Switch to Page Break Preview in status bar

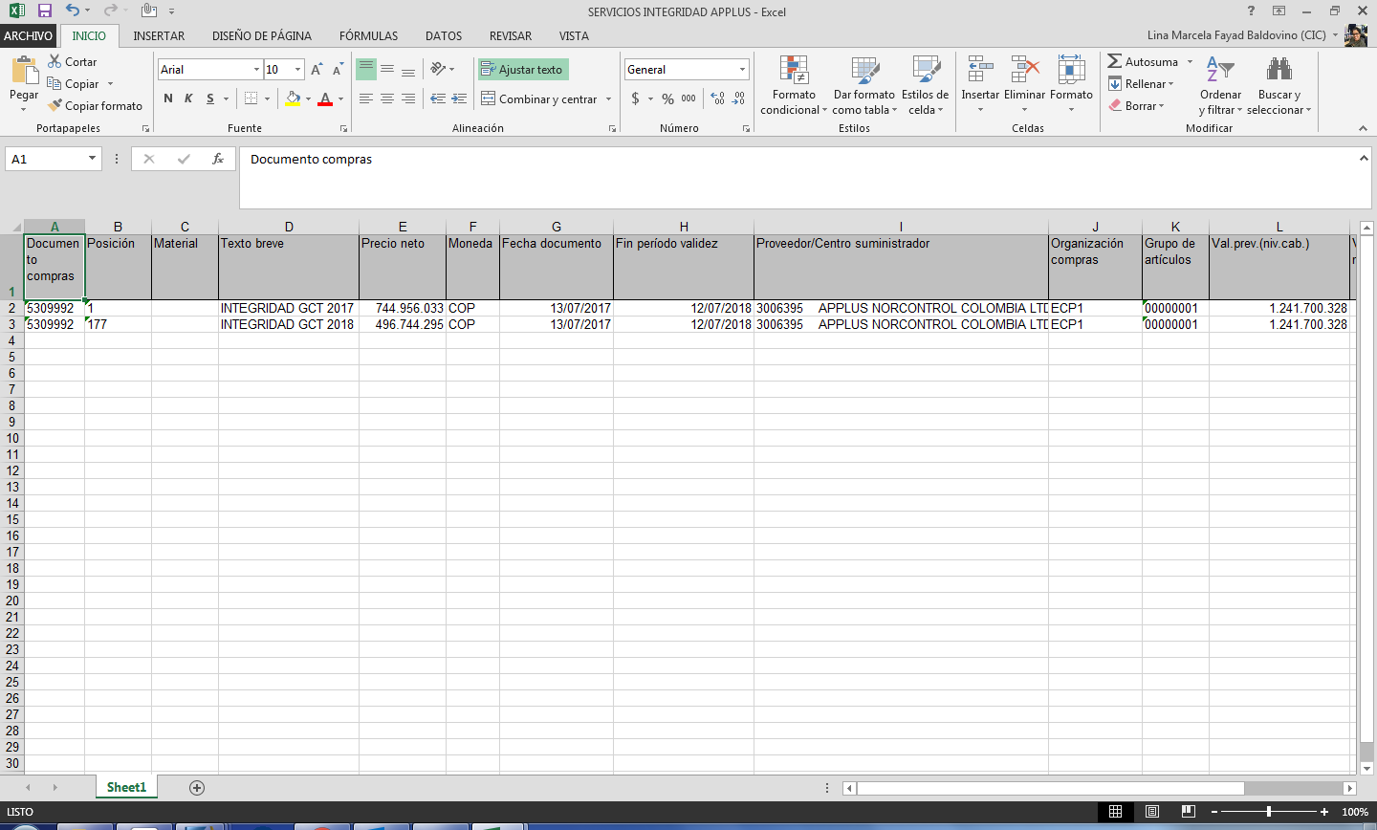tap(1189, 812)
